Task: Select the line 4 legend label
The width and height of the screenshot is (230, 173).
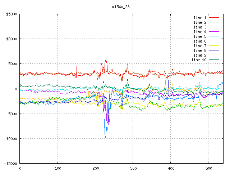Action: pyautogui.click(x=200, y=32)
